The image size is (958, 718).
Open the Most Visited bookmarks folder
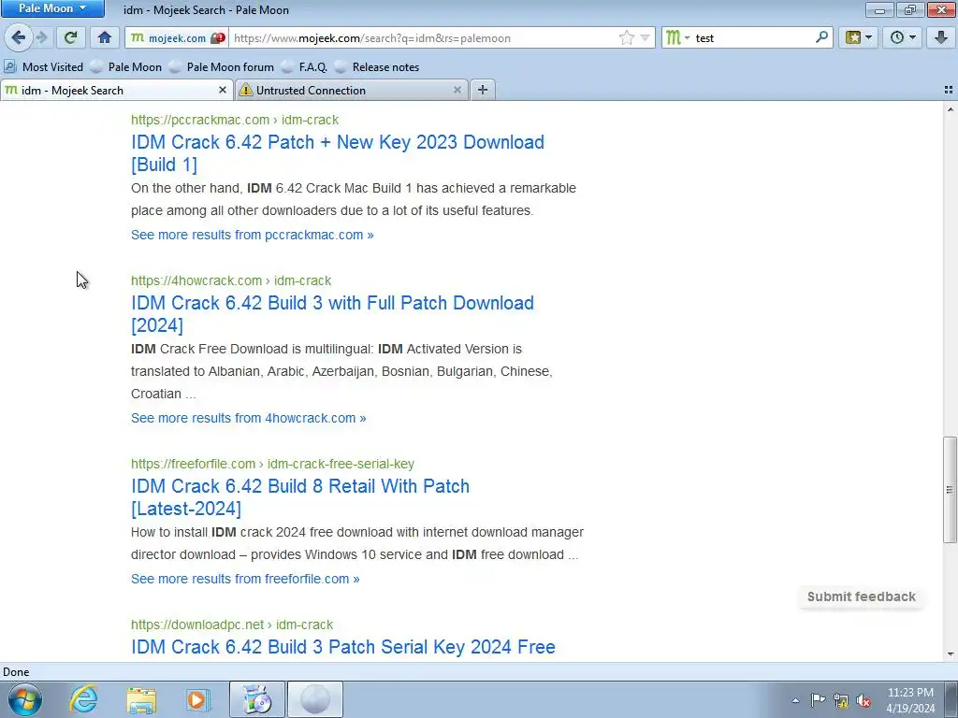(x=43, y=67)
